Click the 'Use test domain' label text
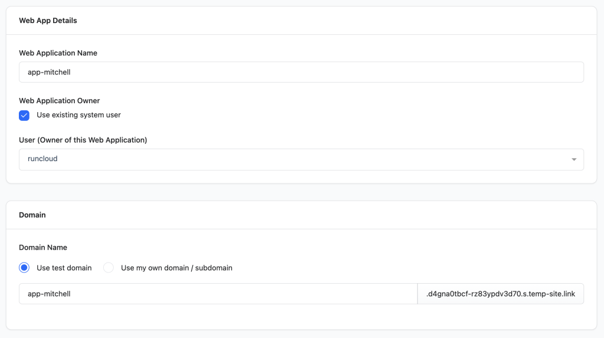 click(x=64, y=268)
